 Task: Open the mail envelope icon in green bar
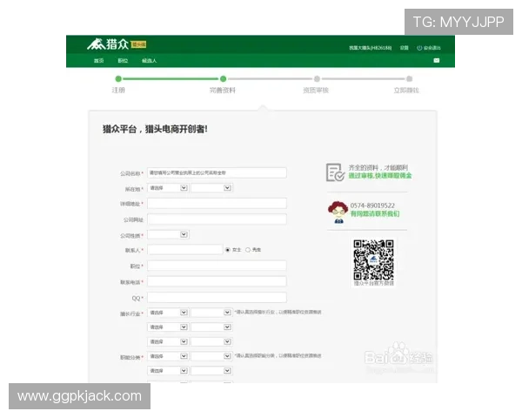tap(437, 60)
